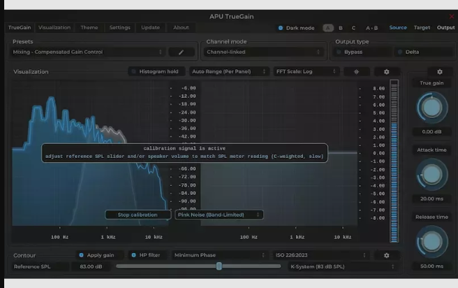Click the vertical level meter bar
Screen dimensions: 458x288
click(x=394, y=161)
